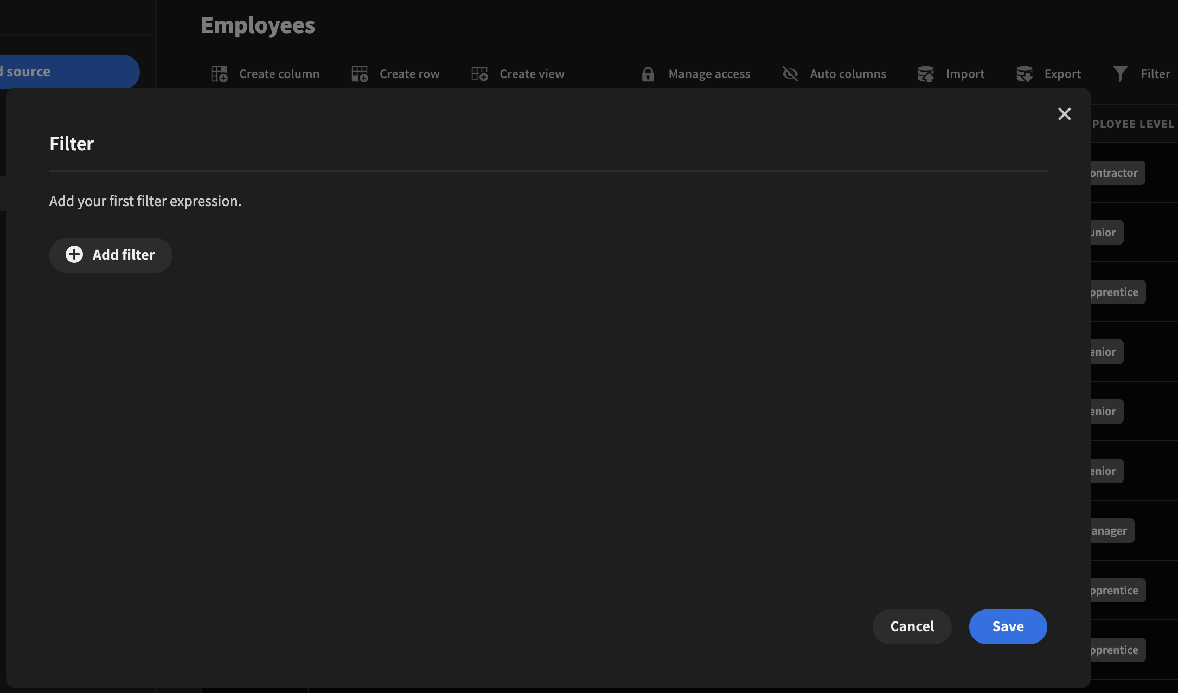Close the Filter dialog with X

coord(1064,114)
